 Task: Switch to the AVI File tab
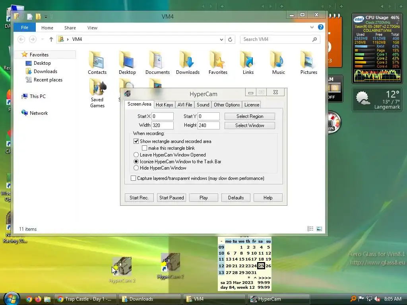click(x=184, y=105)
